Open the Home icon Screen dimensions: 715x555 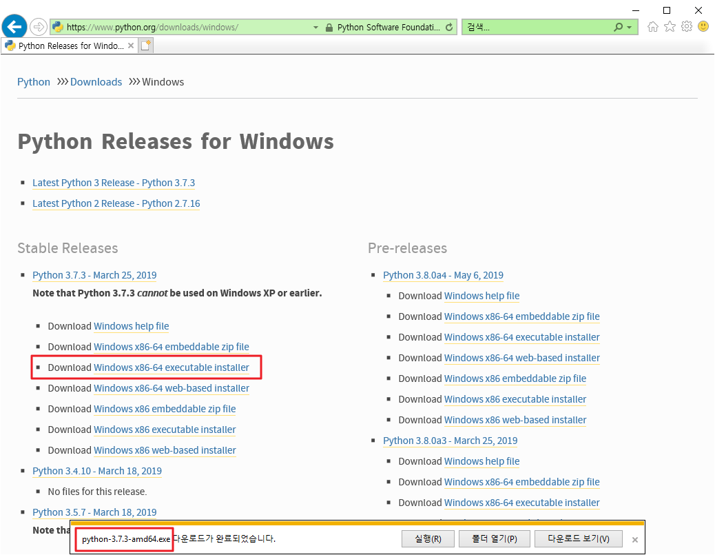point(653,26)
